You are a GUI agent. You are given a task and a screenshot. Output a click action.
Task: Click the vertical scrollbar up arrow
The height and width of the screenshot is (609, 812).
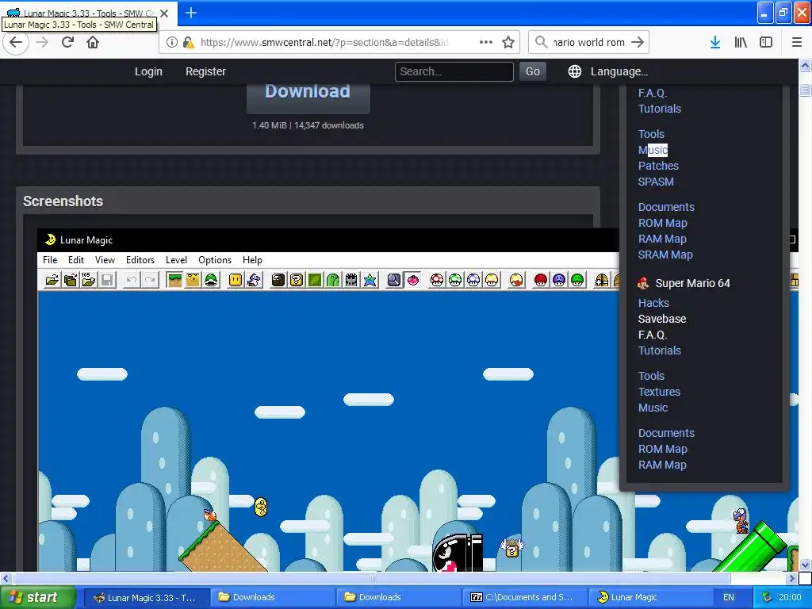click(x=805, y=66)
